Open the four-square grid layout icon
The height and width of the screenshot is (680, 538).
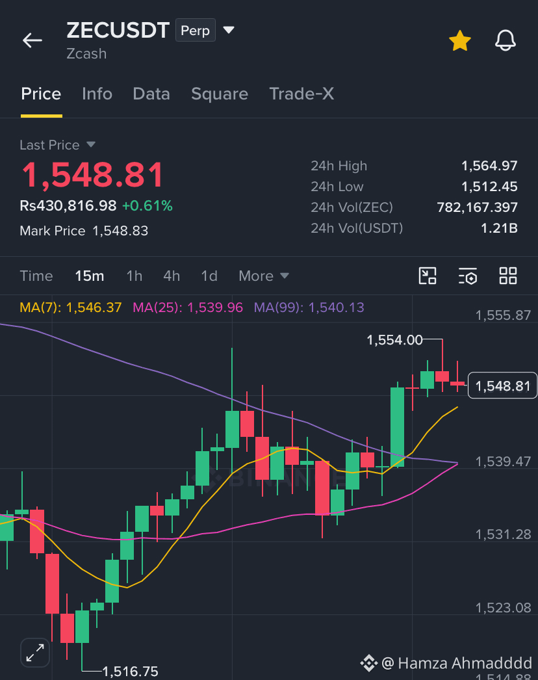point(507,276)
